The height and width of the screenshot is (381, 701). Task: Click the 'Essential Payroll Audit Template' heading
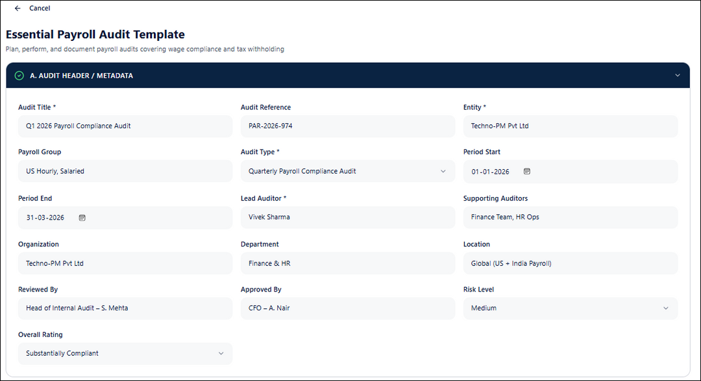pos(95,34)
